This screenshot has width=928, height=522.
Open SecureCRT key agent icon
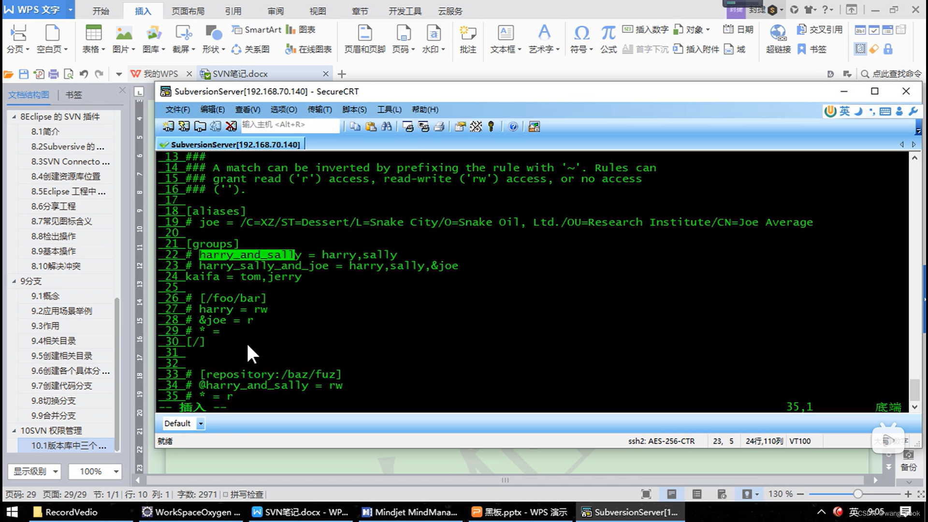pos(491,127)
